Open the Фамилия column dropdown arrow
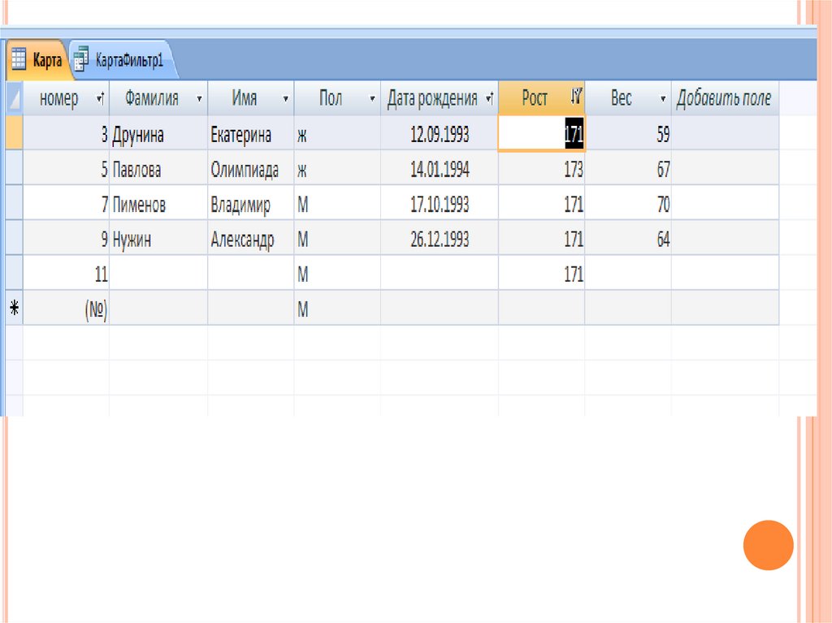Image resolution: width=832 pixels, height=623 pixels. pyautogui.click(x=198, y=99)
